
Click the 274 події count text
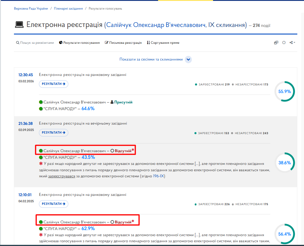tap(262, 25)
